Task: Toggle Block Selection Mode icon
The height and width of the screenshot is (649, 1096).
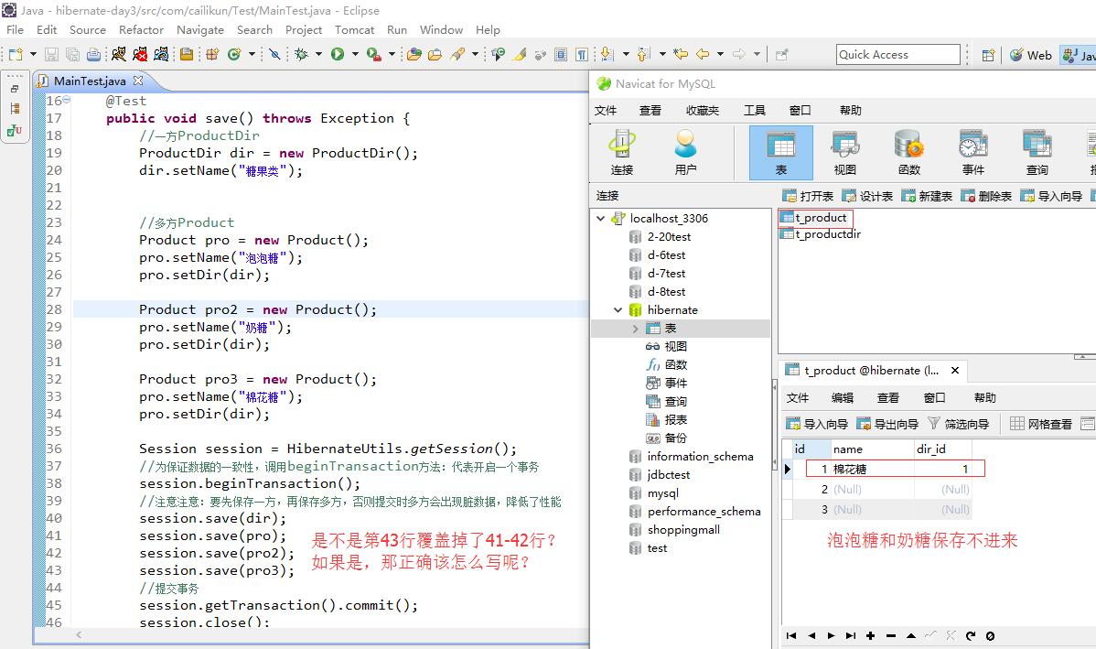Action: 561,54
